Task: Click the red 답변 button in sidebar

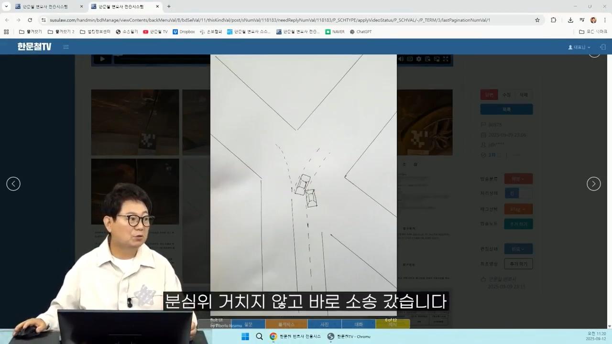Action: click(489, 95)
